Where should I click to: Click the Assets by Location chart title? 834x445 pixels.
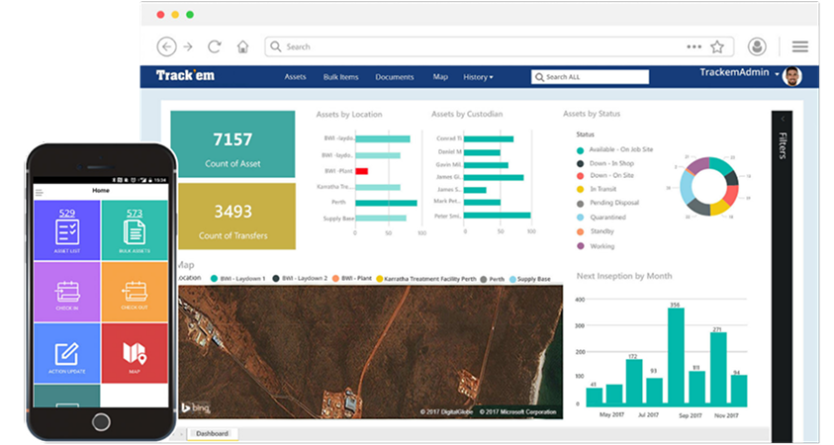pos(349,115)
